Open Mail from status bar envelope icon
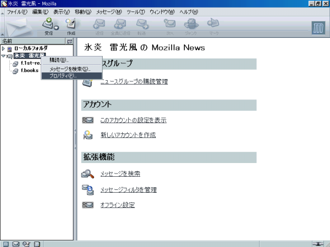Viewport: 330px width, 247px height. tap(16, 244)
